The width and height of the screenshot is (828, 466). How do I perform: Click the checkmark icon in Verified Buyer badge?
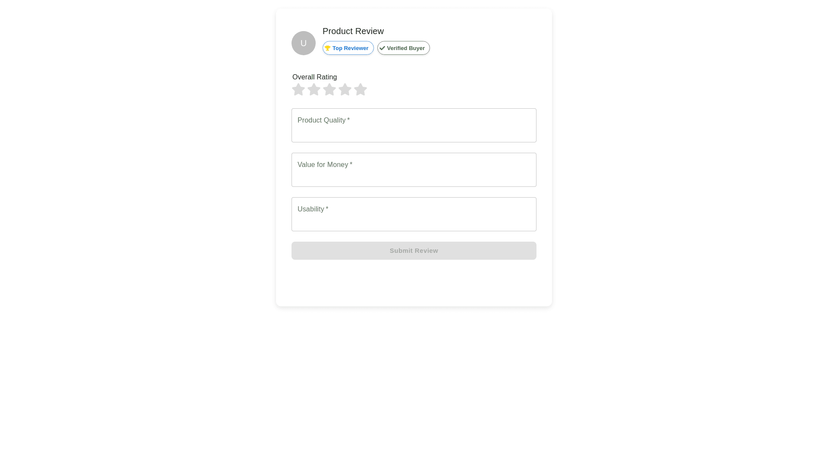pos(382,48)
